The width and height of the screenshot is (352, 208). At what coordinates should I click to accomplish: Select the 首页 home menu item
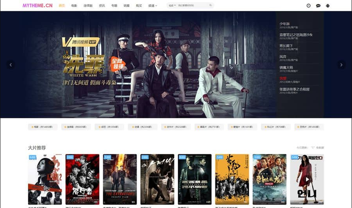[61, 6]
